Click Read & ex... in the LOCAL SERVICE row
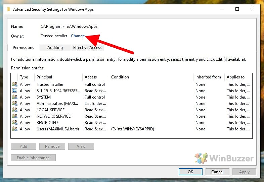The height and width of the screenshot is (182, 264). (95, 110)
